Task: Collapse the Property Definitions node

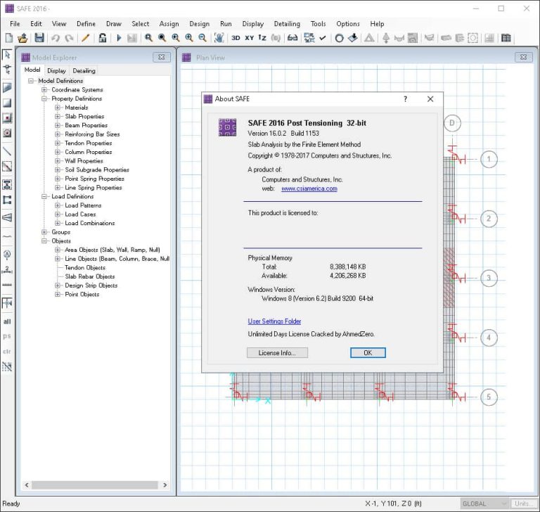Action: tap(44, 98)
